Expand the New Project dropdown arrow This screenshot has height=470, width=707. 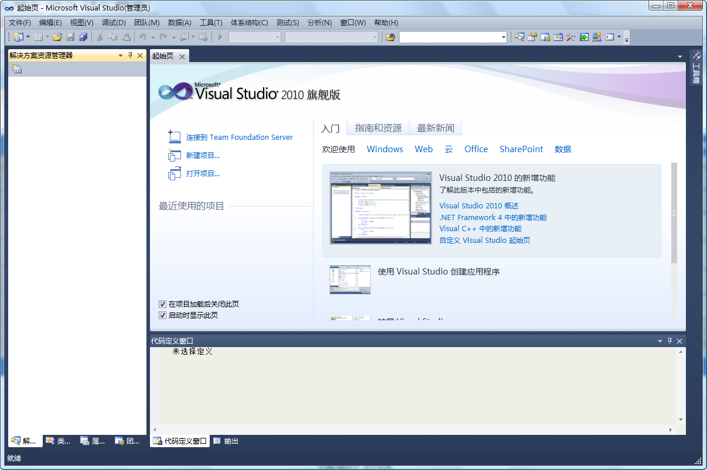(x=28, y=37)
